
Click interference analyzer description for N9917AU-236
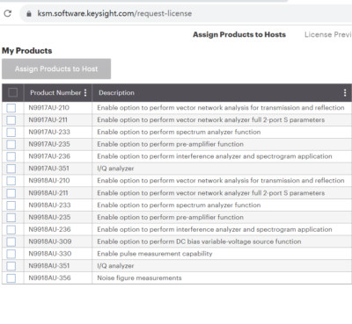pyautogui.click(x=215, y=156)
